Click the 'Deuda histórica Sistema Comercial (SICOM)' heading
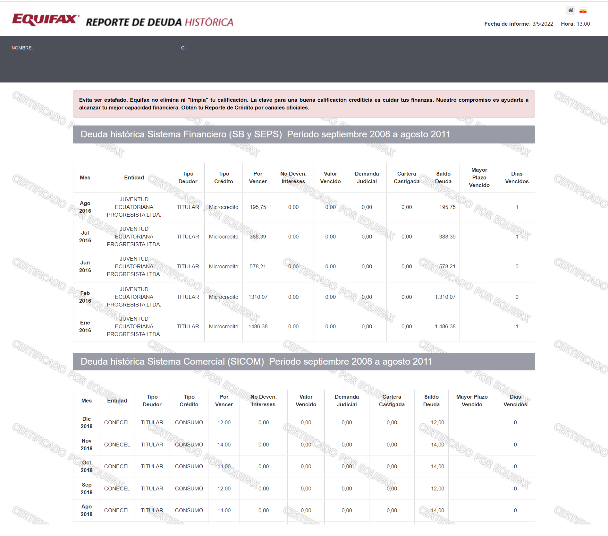 pos(304,362)
